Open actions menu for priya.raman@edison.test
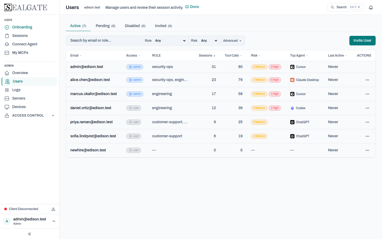The height and width of the screenshot is (239, 382). 367,122
